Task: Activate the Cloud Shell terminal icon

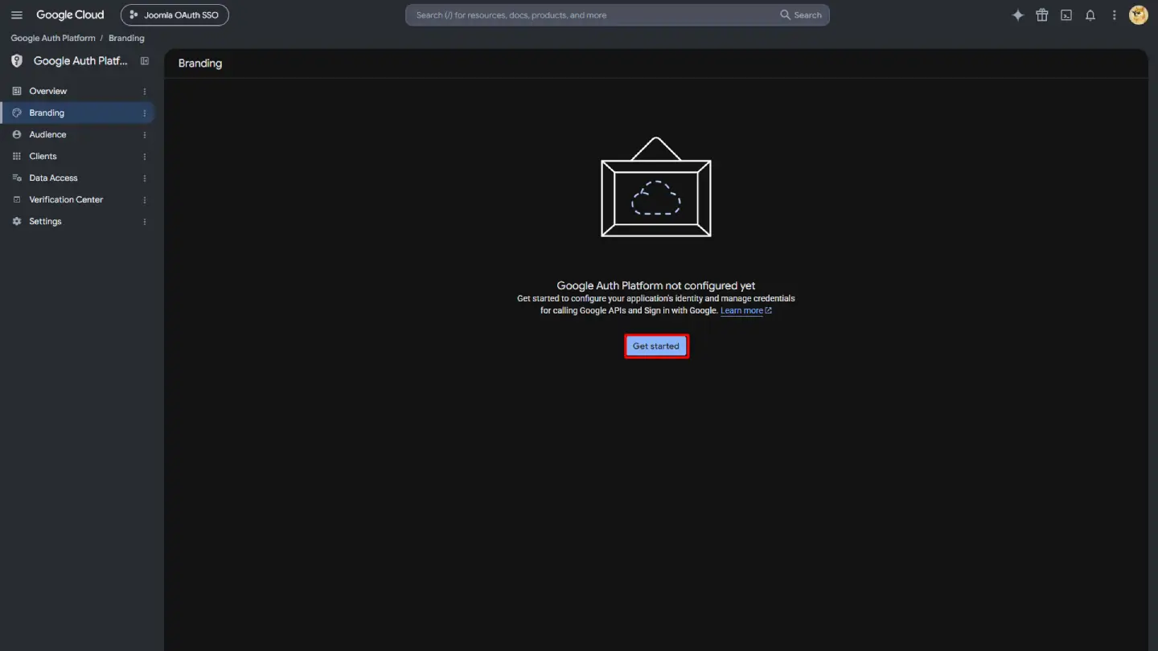Action: click(1066, 15)
